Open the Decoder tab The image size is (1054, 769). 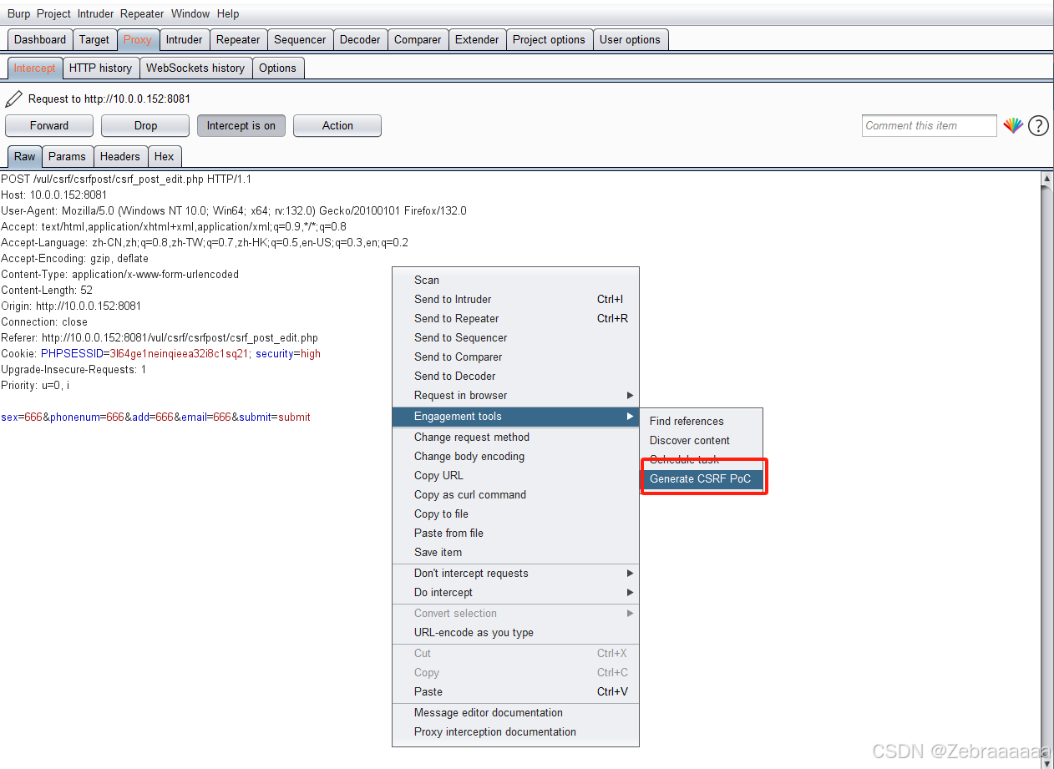point(360,39)
